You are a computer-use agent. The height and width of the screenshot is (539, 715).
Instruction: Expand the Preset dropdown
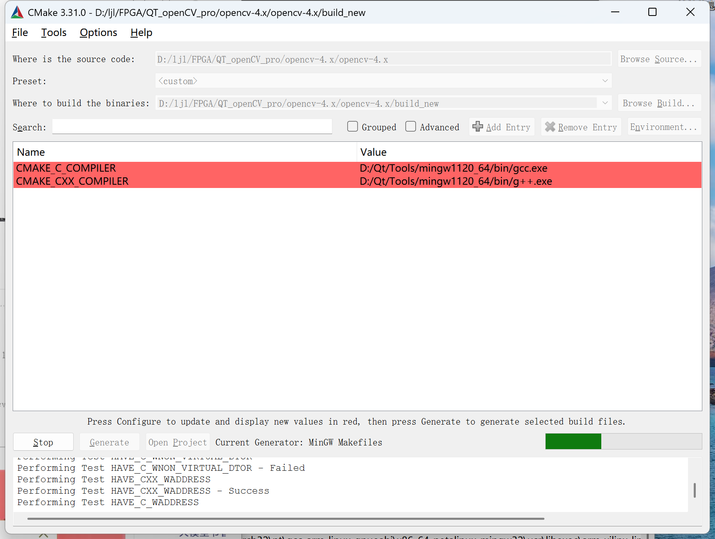[x=605, y=81]
